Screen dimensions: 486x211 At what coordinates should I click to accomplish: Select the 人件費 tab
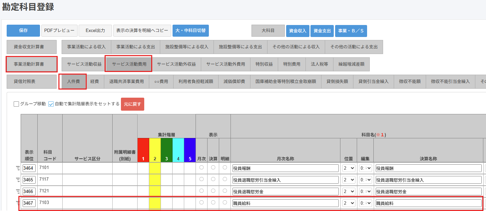73,82
